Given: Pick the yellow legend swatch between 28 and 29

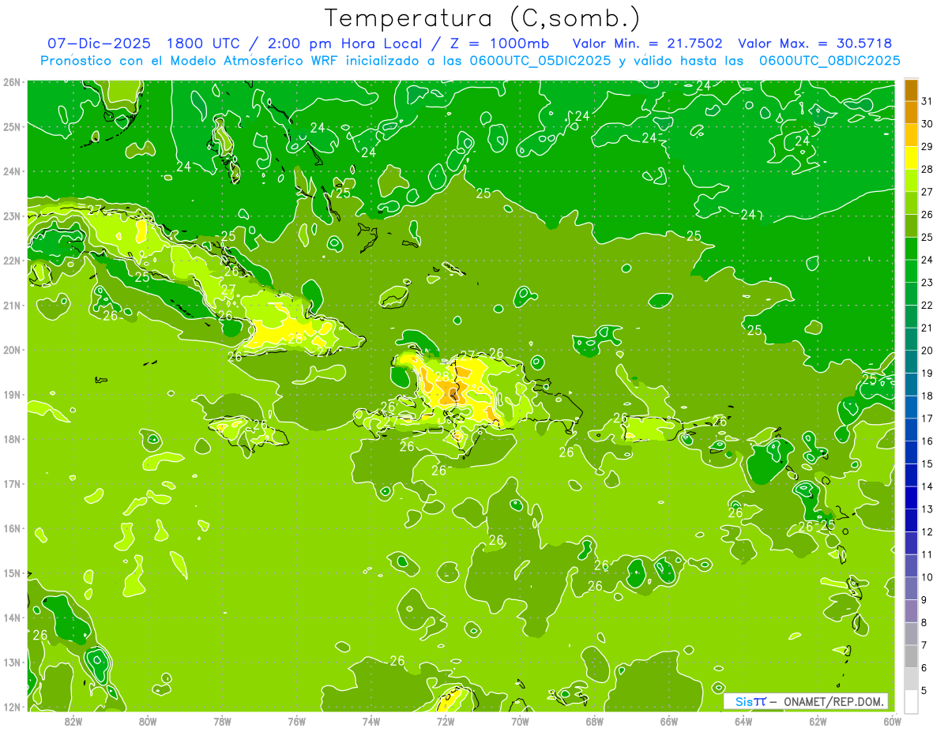Looking at the screenshot, I should 911,158.
